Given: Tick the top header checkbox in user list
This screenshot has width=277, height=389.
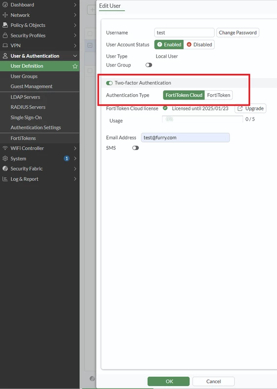Looking at the screenshot, I should 90,34.
